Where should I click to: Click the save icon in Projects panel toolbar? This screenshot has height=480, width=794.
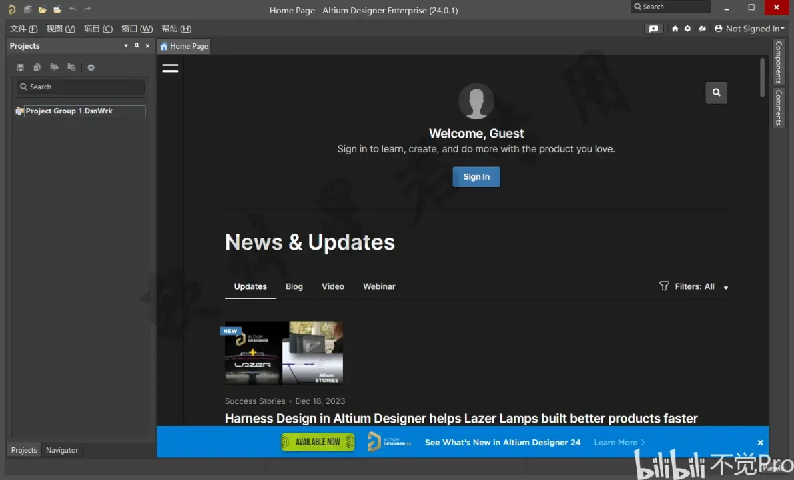20,67
